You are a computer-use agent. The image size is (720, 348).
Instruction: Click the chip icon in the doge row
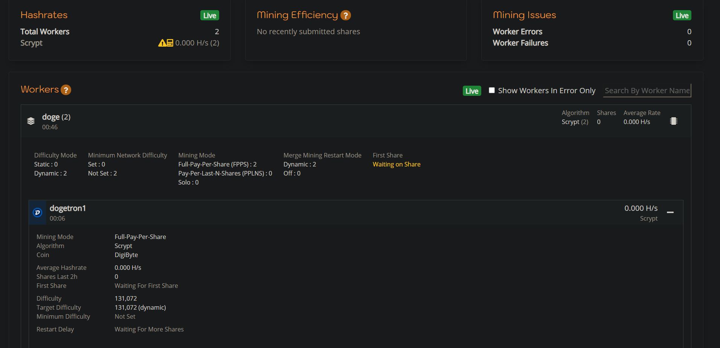674,121
